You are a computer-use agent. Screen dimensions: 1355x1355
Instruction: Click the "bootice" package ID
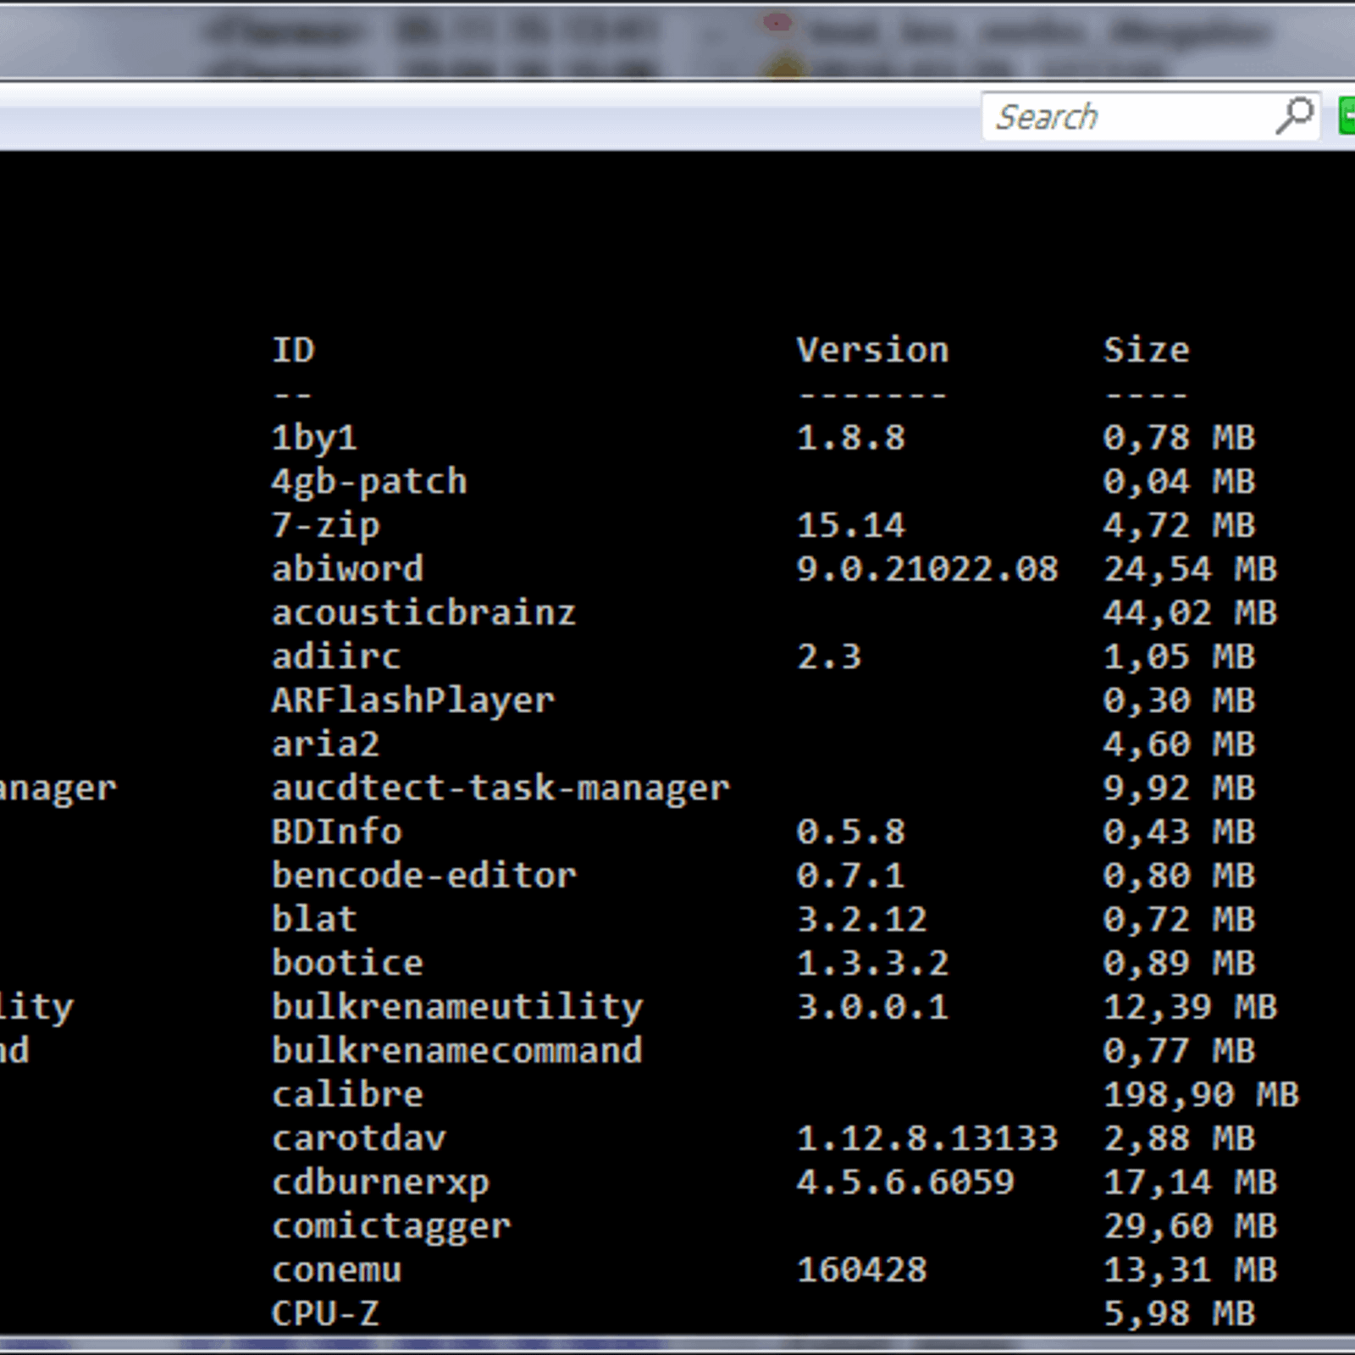[x=347, y=963]
